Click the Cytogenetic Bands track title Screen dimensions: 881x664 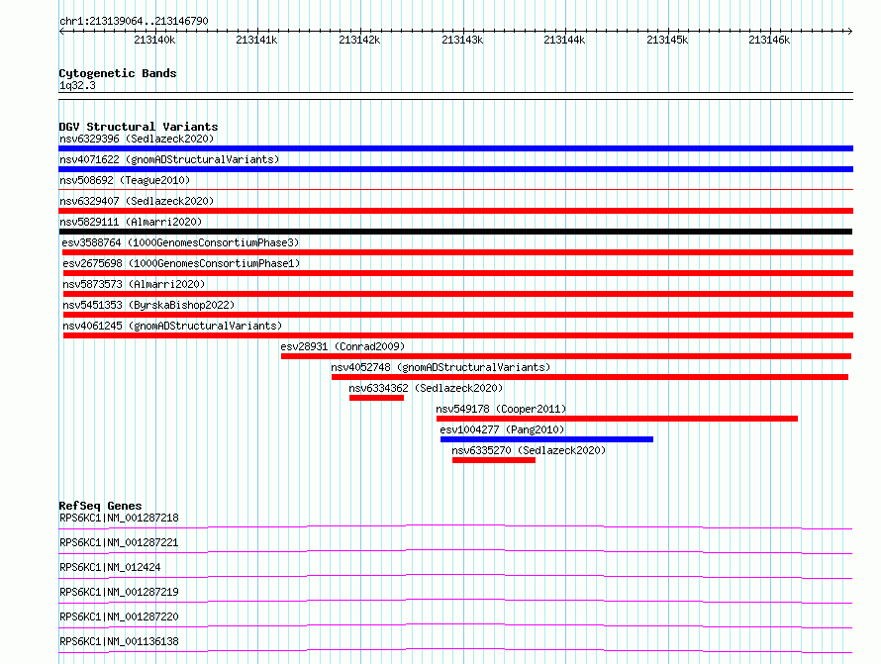(x=118, y=73)
